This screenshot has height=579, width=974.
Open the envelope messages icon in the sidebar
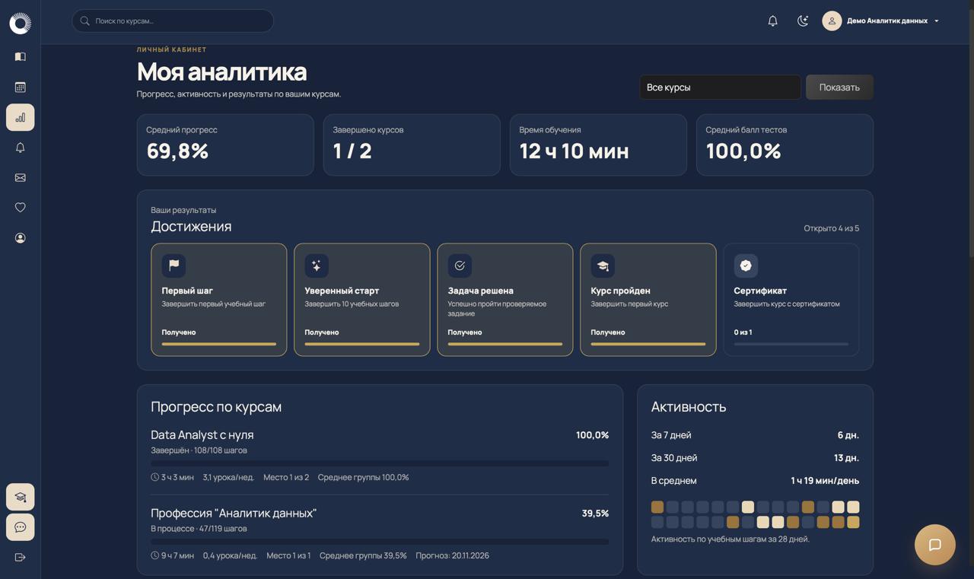coord(21,177)
